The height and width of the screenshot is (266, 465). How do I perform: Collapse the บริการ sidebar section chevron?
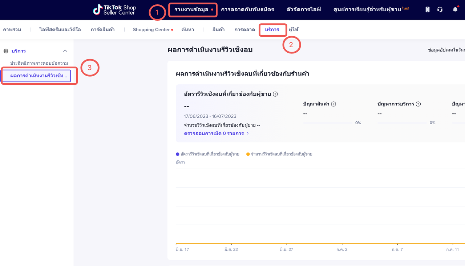[65, 51]
